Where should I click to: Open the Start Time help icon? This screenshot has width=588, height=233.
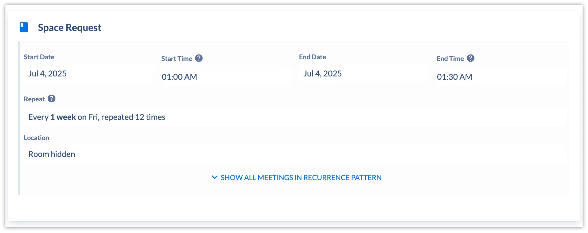(x=199, y=58)
